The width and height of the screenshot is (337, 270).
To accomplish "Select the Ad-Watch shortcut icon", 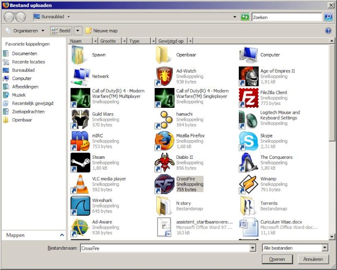I will tap(165, 76).
